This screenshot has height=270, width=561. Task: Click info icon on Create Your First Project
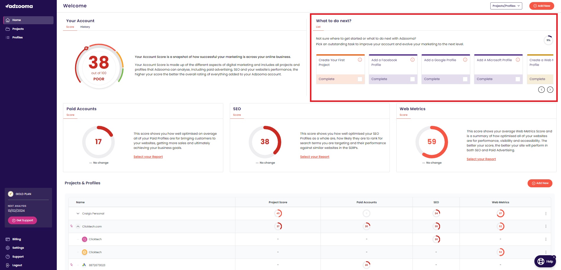point(360,60)
